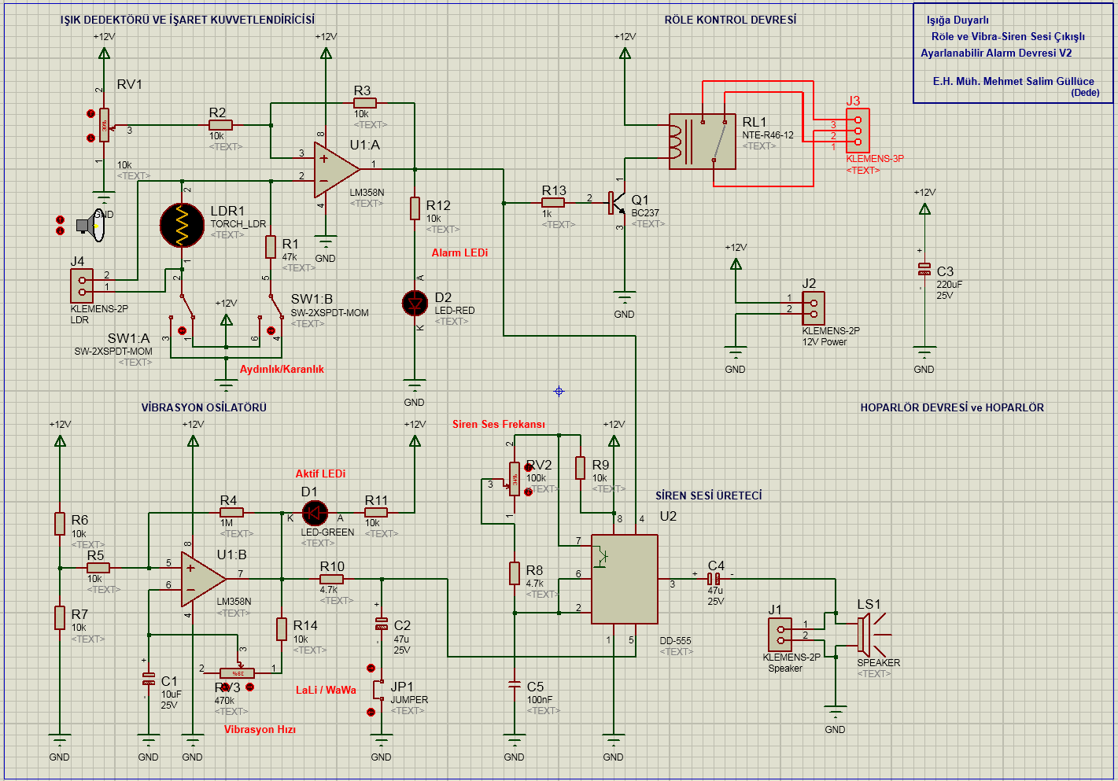The image size is (1118, 781).
Task: Click the 'Siren Ses Frekansı' label
Action: pyautogui.click(x=499, y=424)
